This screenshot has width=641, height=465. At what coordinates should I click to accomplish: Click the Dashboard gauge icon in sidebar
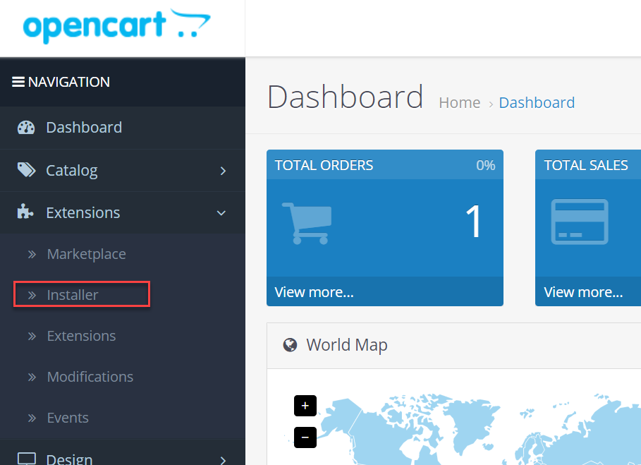(x=26, y=128)
